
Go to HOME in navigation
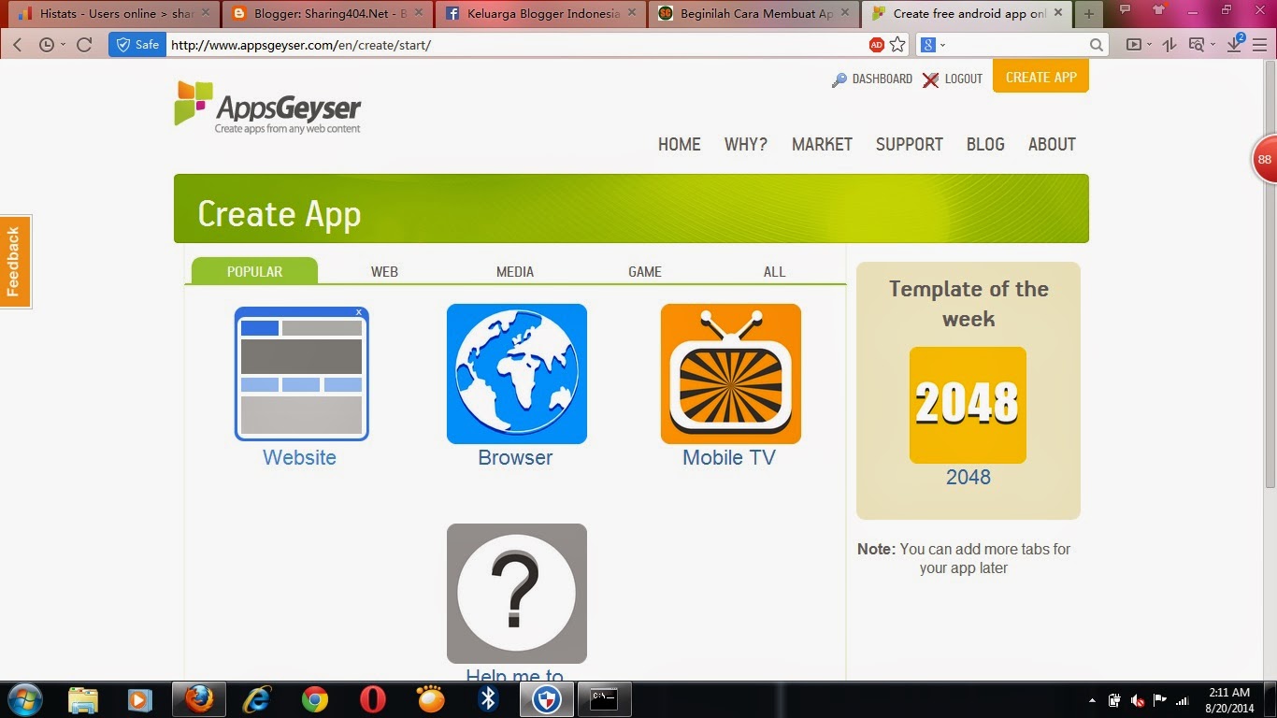(680, 144)
